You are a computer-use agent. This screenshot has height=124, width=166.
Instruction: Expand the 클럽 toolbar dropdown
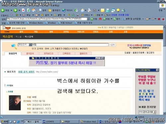pos(64,15)
